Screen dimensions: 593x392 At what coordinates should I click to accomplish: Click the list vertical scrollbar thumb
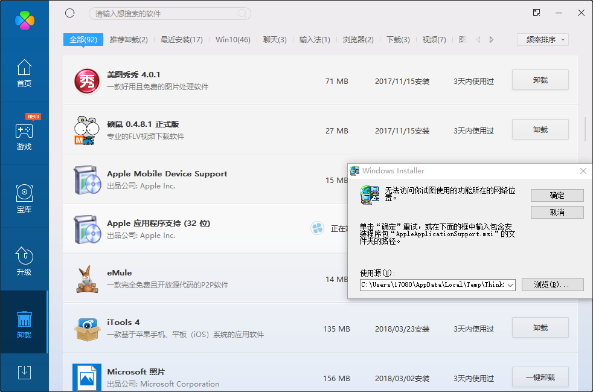click(x=585, y=129)
